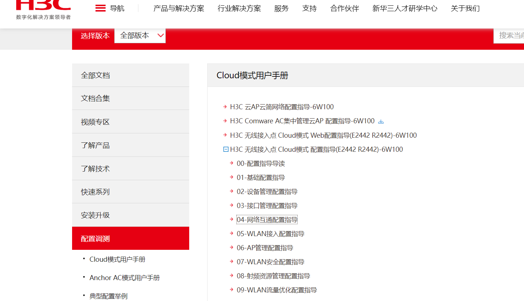Click the red arrow before 05-WLAN接入配置指导
The image size is (524, 301).
tap(232, 234)
